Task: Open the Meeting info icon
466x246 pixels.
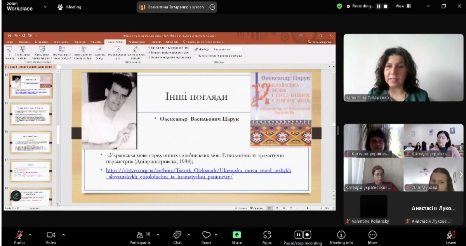Action: pyautogui.click(x=341, y=235)
